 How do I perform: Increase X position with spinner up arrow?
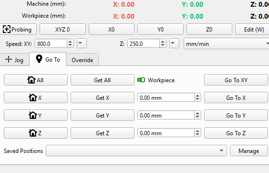point(197,96)
